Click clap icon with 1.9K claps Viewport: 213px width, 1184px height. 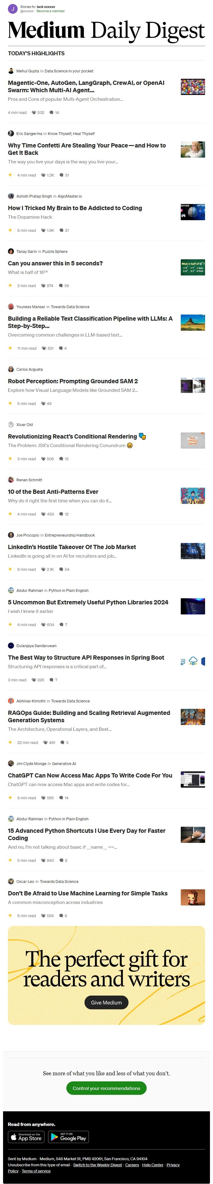43,230
